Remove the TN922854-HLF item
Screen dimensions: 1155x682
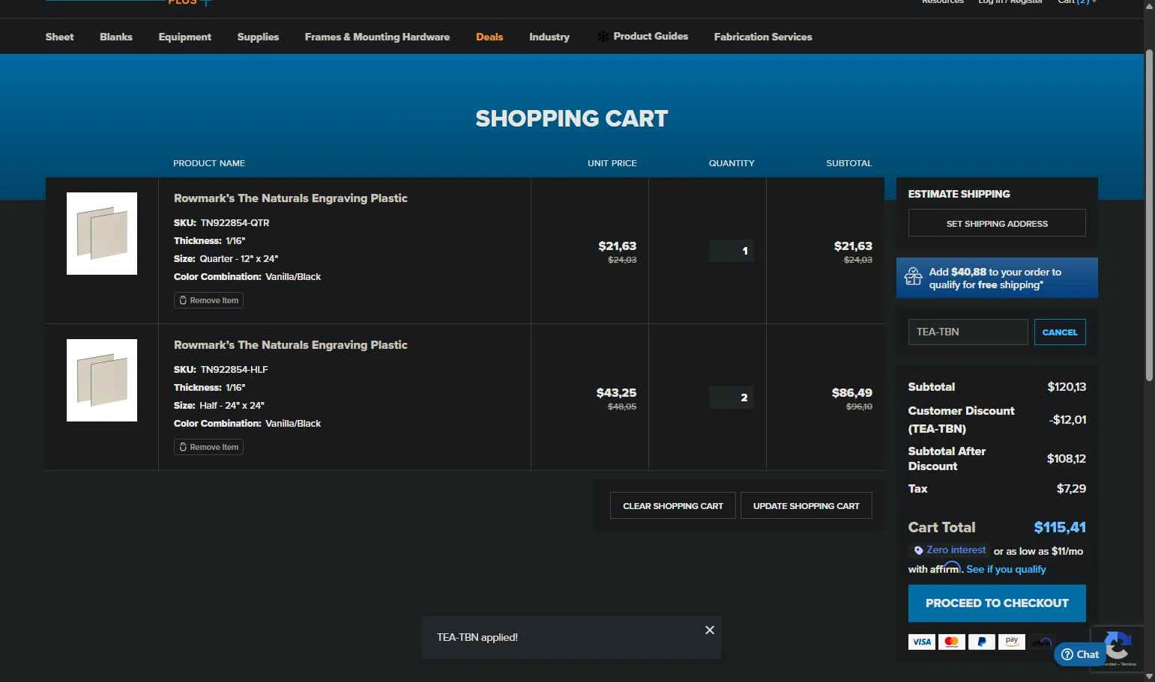tap(208, 447)
